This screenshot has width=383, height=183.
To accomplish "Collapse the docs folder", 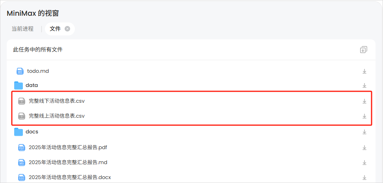I will pos(32,132).
